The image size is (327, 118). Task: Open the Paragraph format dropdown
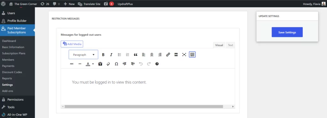pos(83,54)
